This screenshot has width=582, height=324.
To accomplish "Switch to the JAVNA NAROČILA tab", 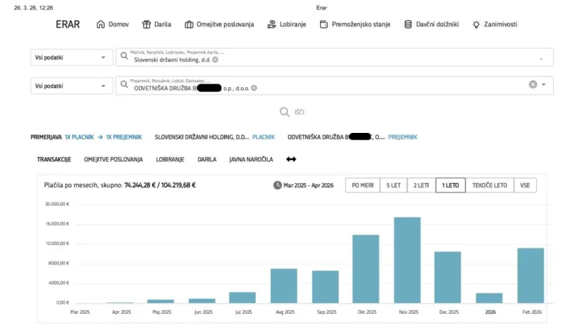I will 251,159.
